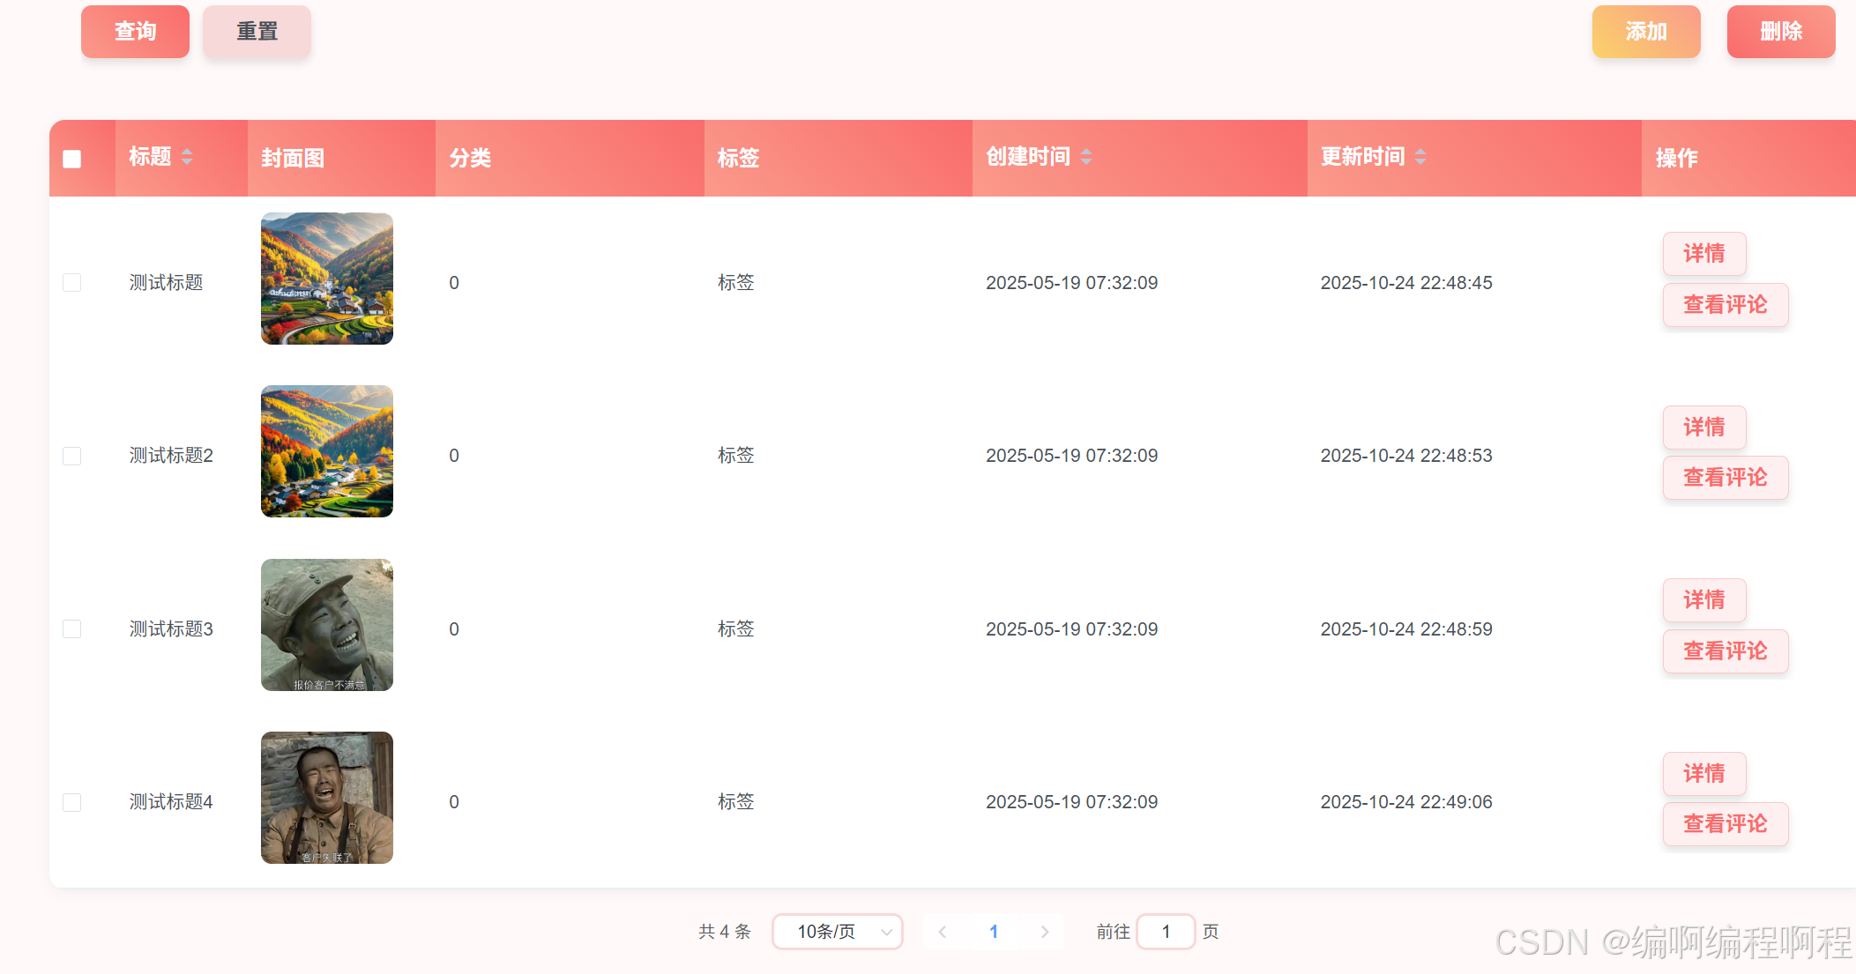Open cover thumbnail of 测试标题3 row
The image size is (1856, 974).
[327, 625]
